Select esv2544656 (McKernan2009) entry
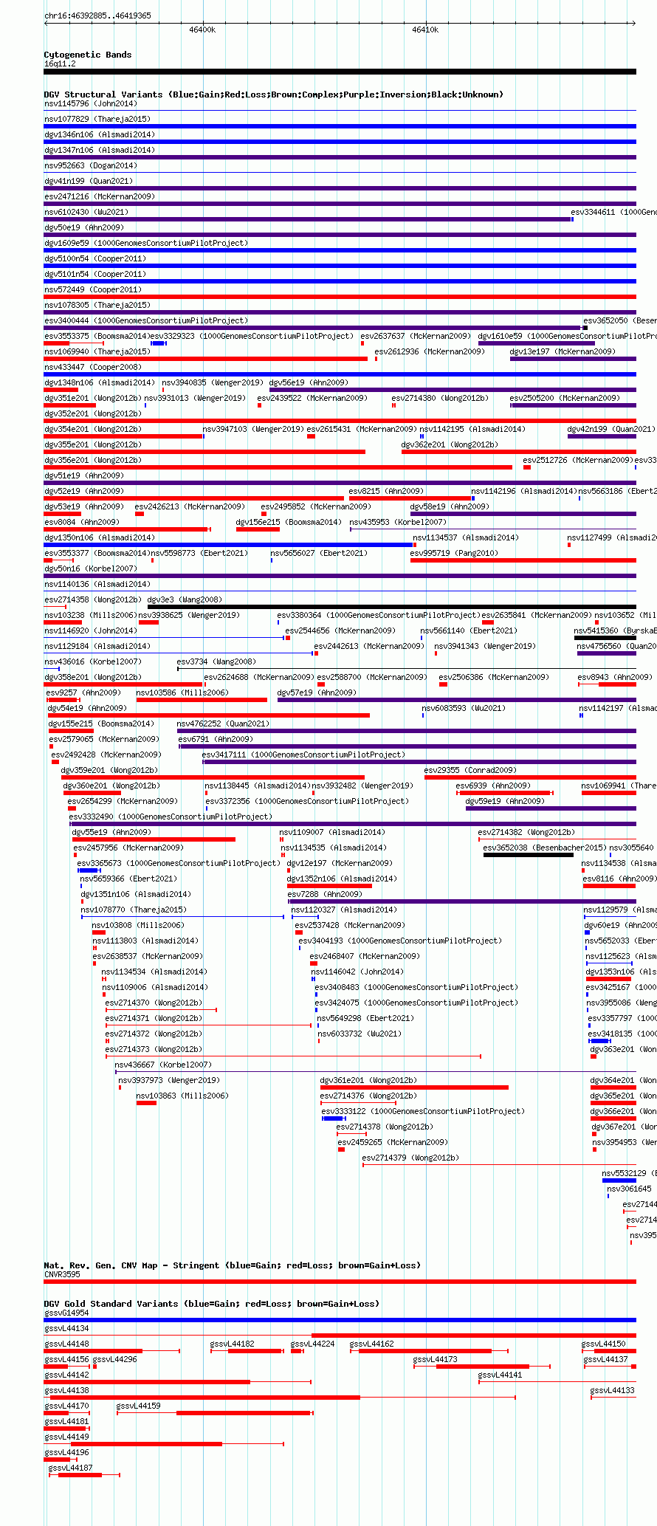This screenshot has width=657, height=1526. coord(340,630)
